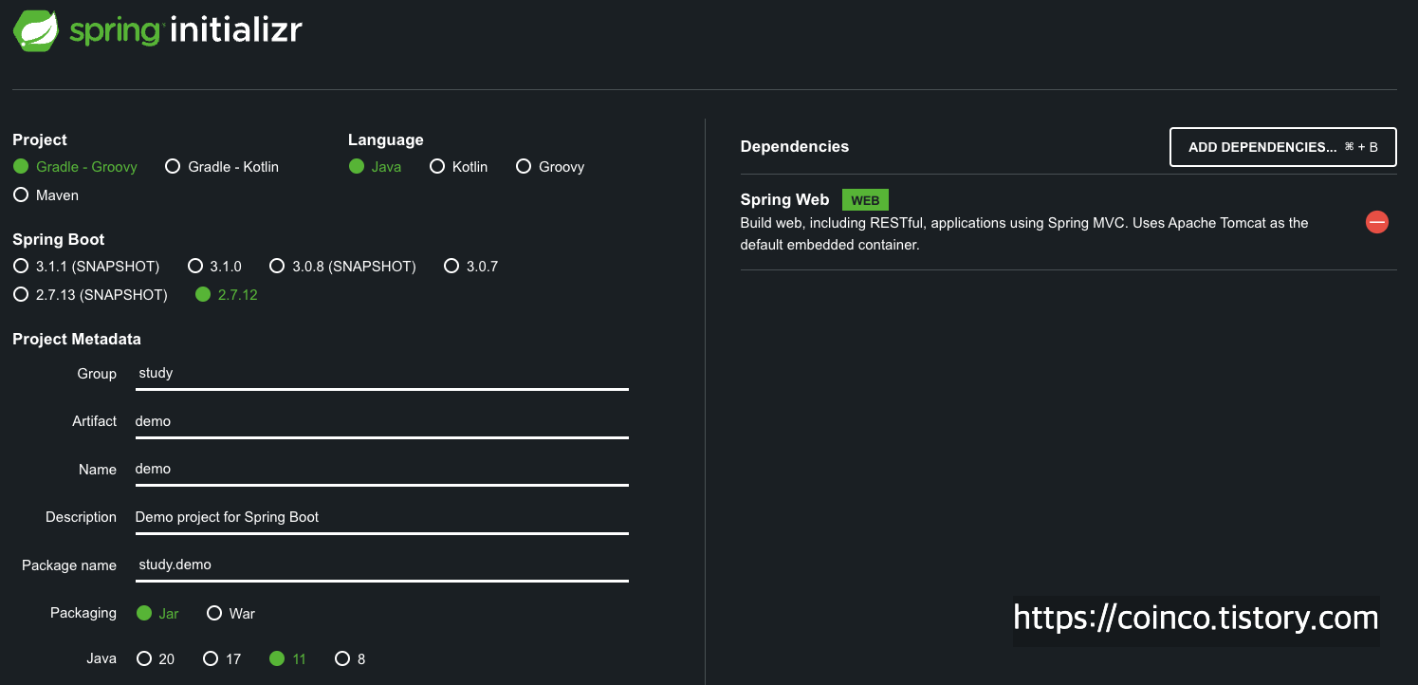Click the Spring Initializr leaf logo
Image resolution: width=1418 pixels, height=685 pixels.
coord(37,29)
